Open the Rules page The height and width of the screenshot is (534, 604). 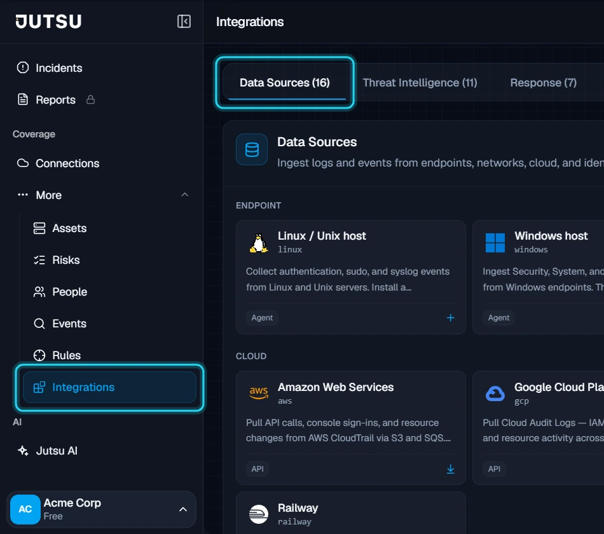coord(66,355)
